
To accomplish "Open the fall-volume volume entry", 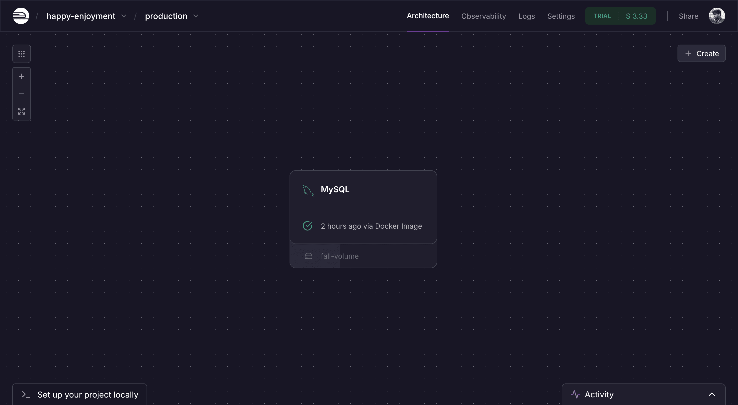I will point(363,256).
